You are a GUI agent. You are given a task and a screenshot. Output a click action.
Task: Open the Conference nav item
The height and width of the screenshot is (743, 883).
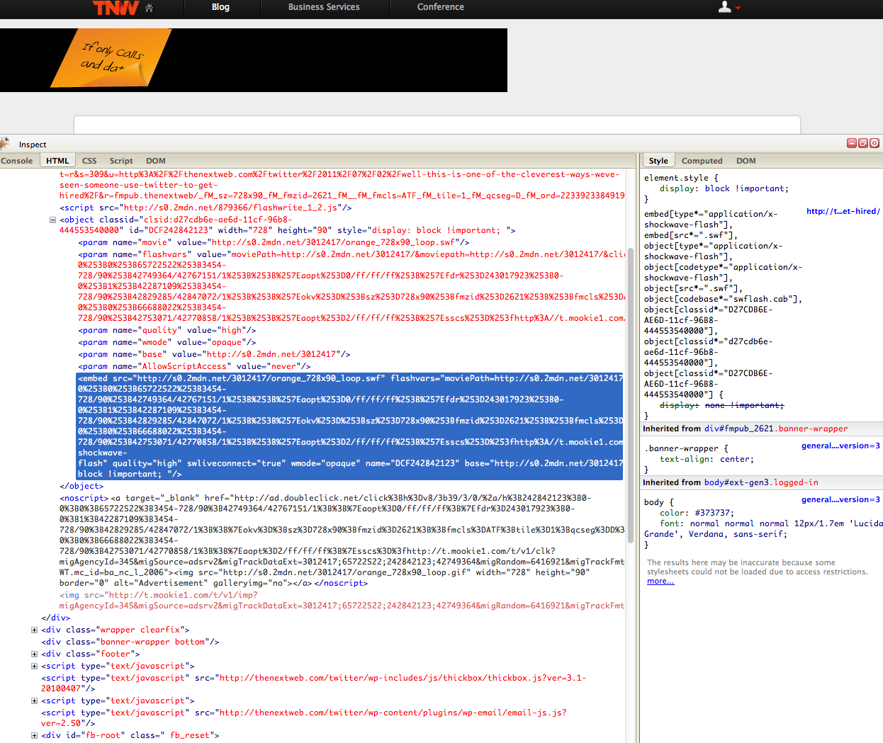coord(441,7)
